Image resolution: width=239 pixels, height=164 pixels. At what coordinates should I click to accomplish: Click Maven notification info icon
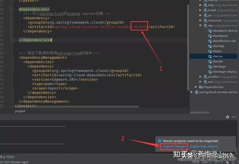(x=160, y=141)
